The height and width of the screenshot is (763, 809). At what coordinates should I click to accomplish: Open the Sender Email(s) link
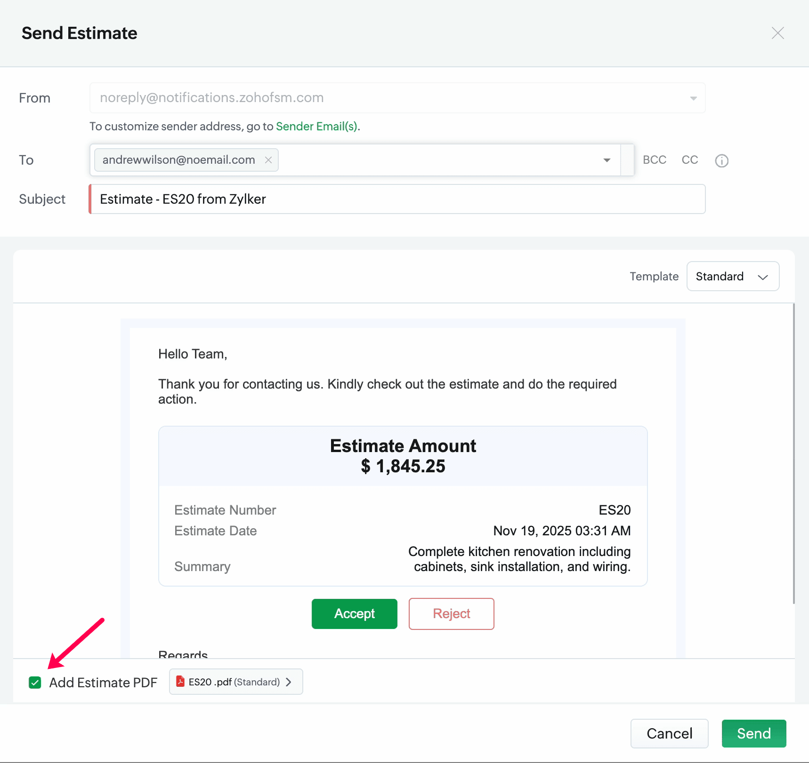coord(316,127)
